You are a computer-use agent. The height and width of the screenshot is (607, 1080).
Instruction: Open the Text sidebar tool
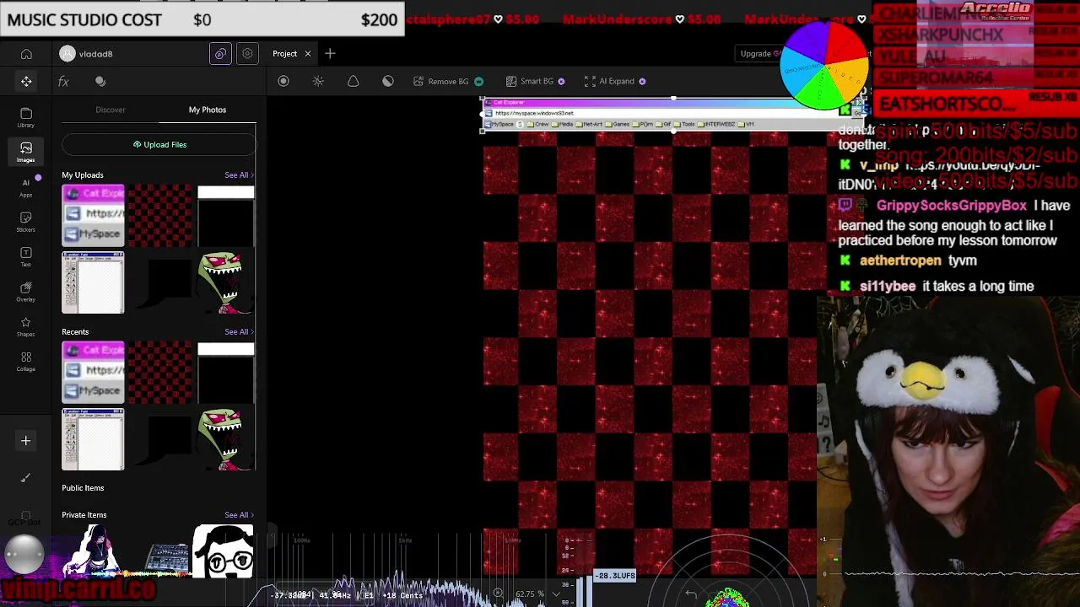(x=26, y=257)
